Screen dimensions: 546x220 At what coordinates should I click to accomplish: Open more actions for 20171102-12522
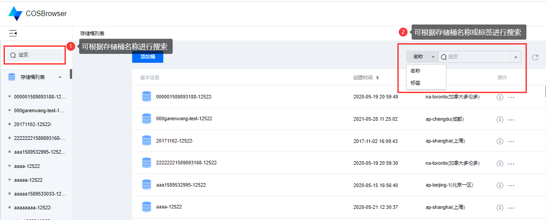(x=511, y=141)
